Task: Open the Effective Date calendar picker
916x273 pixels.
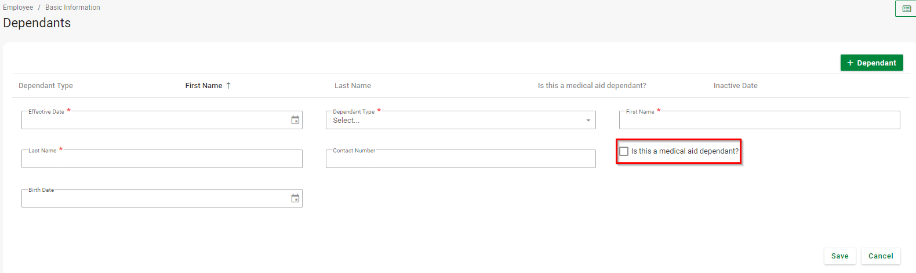Action: [x=295, y=120]
